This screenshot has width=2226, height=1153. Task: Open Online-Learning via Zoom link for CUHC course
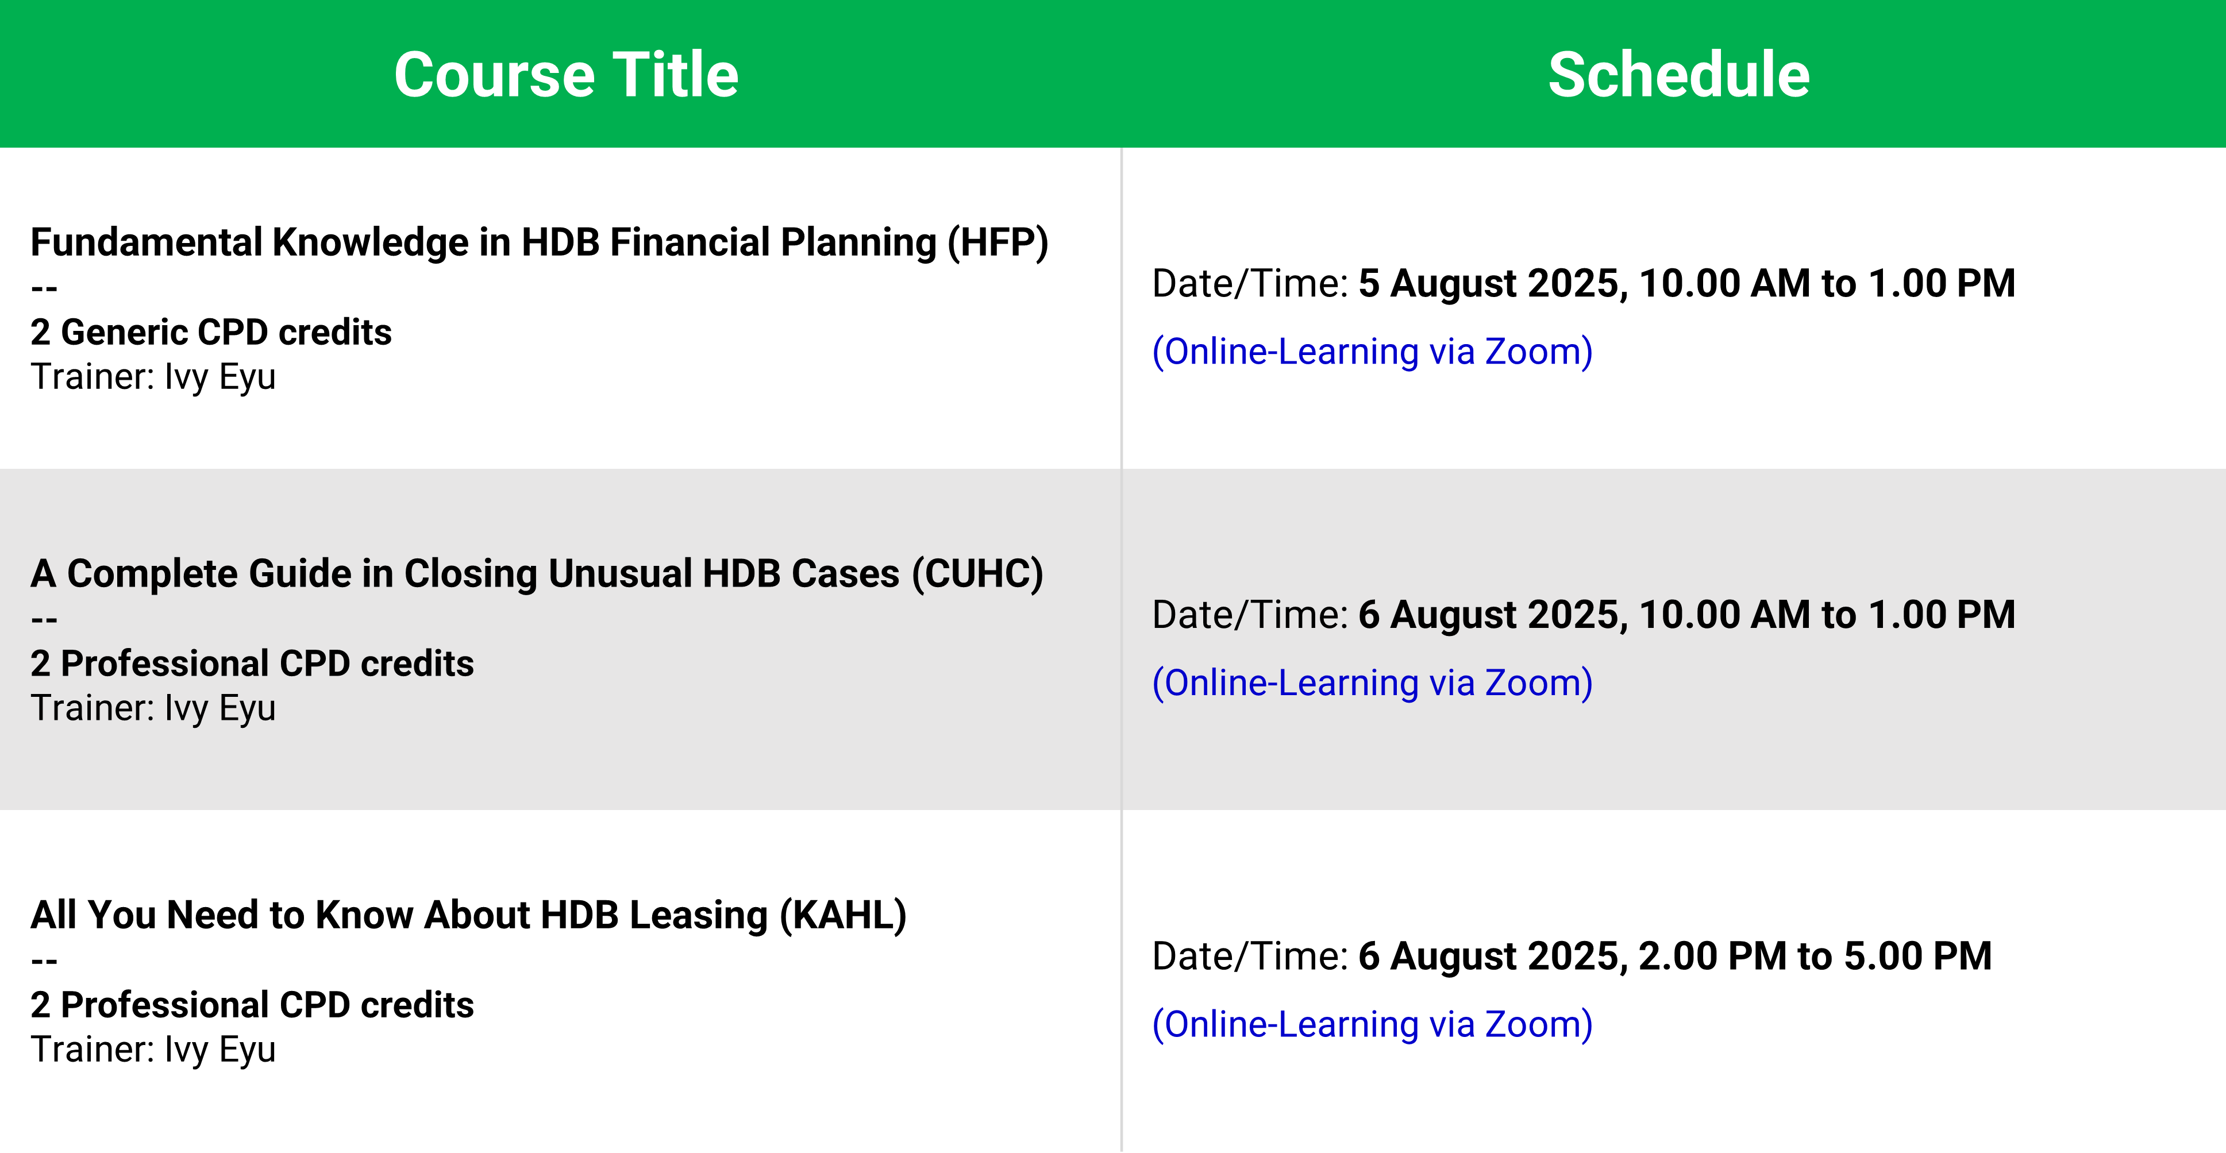pyautogui.click(x=1372, y=683)
